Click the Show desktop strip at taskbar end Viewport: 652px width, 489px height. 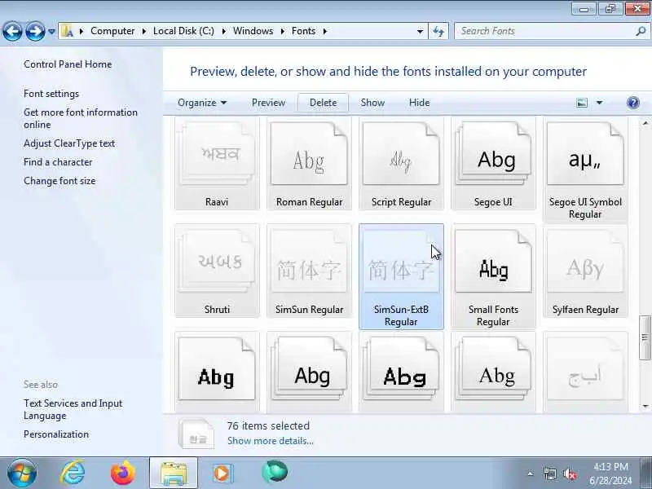pos(646,474)
